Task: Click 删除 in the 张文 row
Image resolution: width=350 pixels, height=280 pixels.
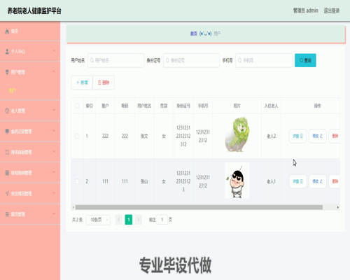Action: pyautogui.click(x=335, y=136)
